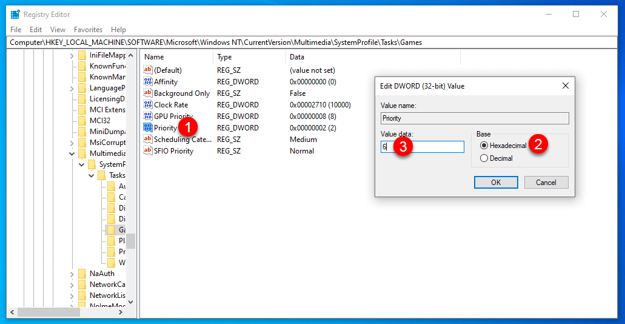Screen dimensions: 625x324
Task: Expand the NetworkLis tree node
Action: click(72, 295)
